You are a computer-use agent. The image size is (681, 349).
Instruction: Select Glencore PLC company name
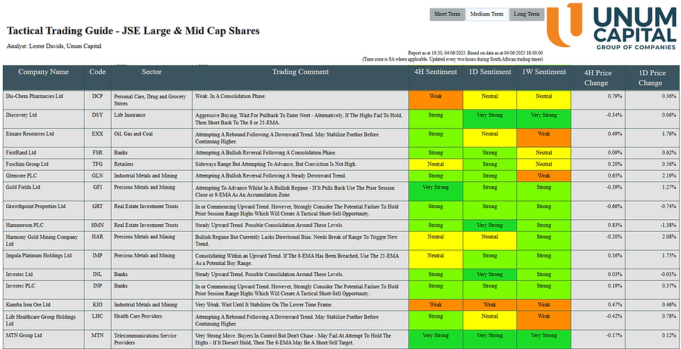click(x=22, y=176)
